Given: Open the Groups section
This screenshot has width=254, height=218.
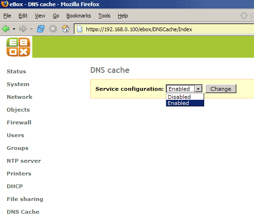Looking at the screenshot, I should (x=18, y=148).
